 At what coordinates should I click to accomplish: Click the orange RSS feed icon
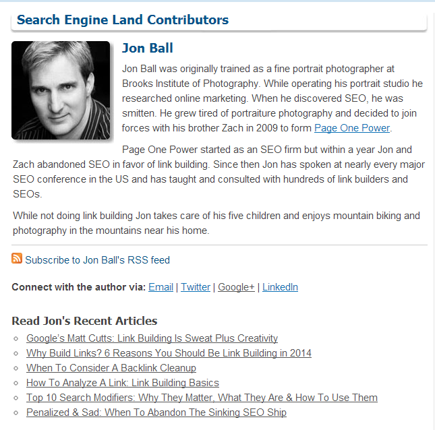coord(17,258)
